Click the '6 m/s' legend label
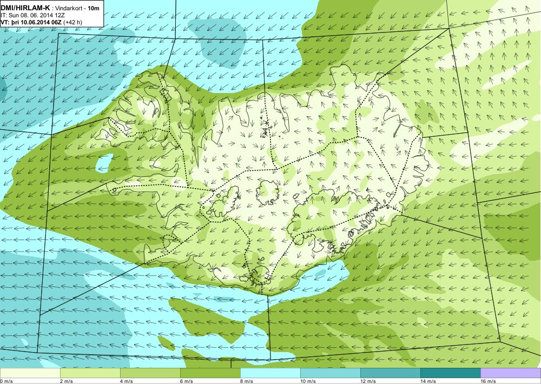541x384 pixels. pyautogui.click(x=186, y=381)
